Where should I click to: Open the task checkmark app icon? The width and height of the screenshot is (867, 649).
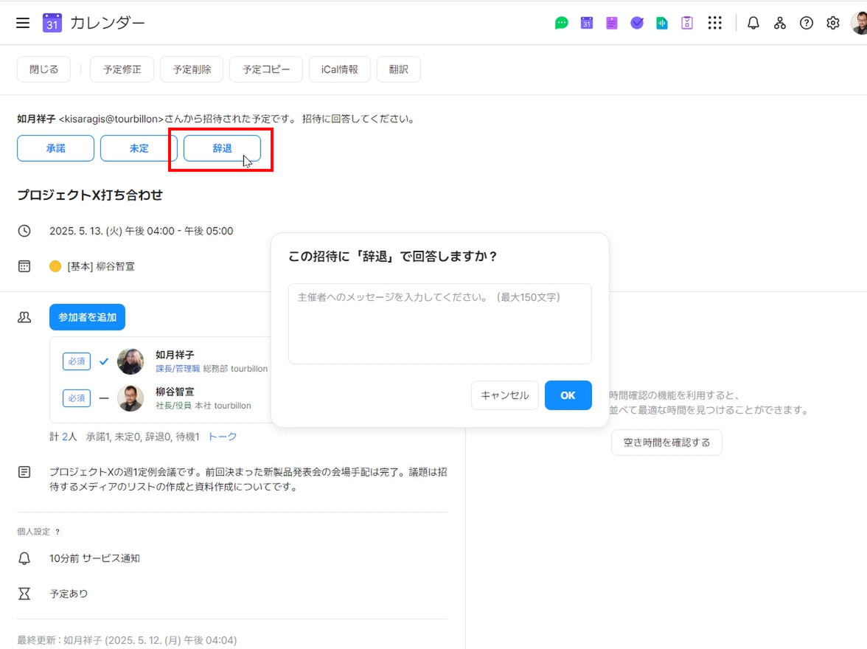[x=637, y=23]
